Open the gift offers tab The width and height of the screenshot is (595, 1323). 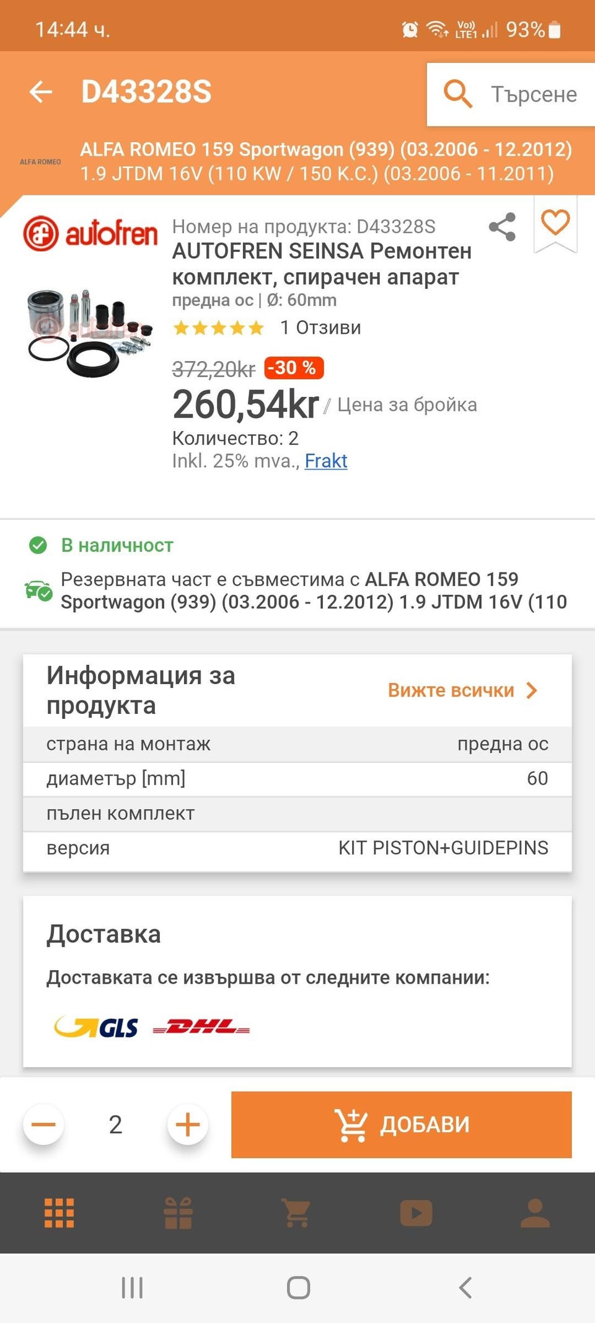178,1213
